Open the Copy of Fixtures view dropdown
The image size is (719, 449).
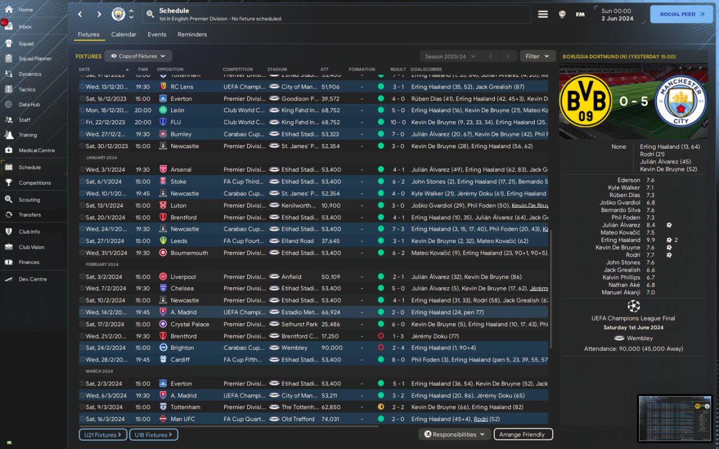[138, 56]
